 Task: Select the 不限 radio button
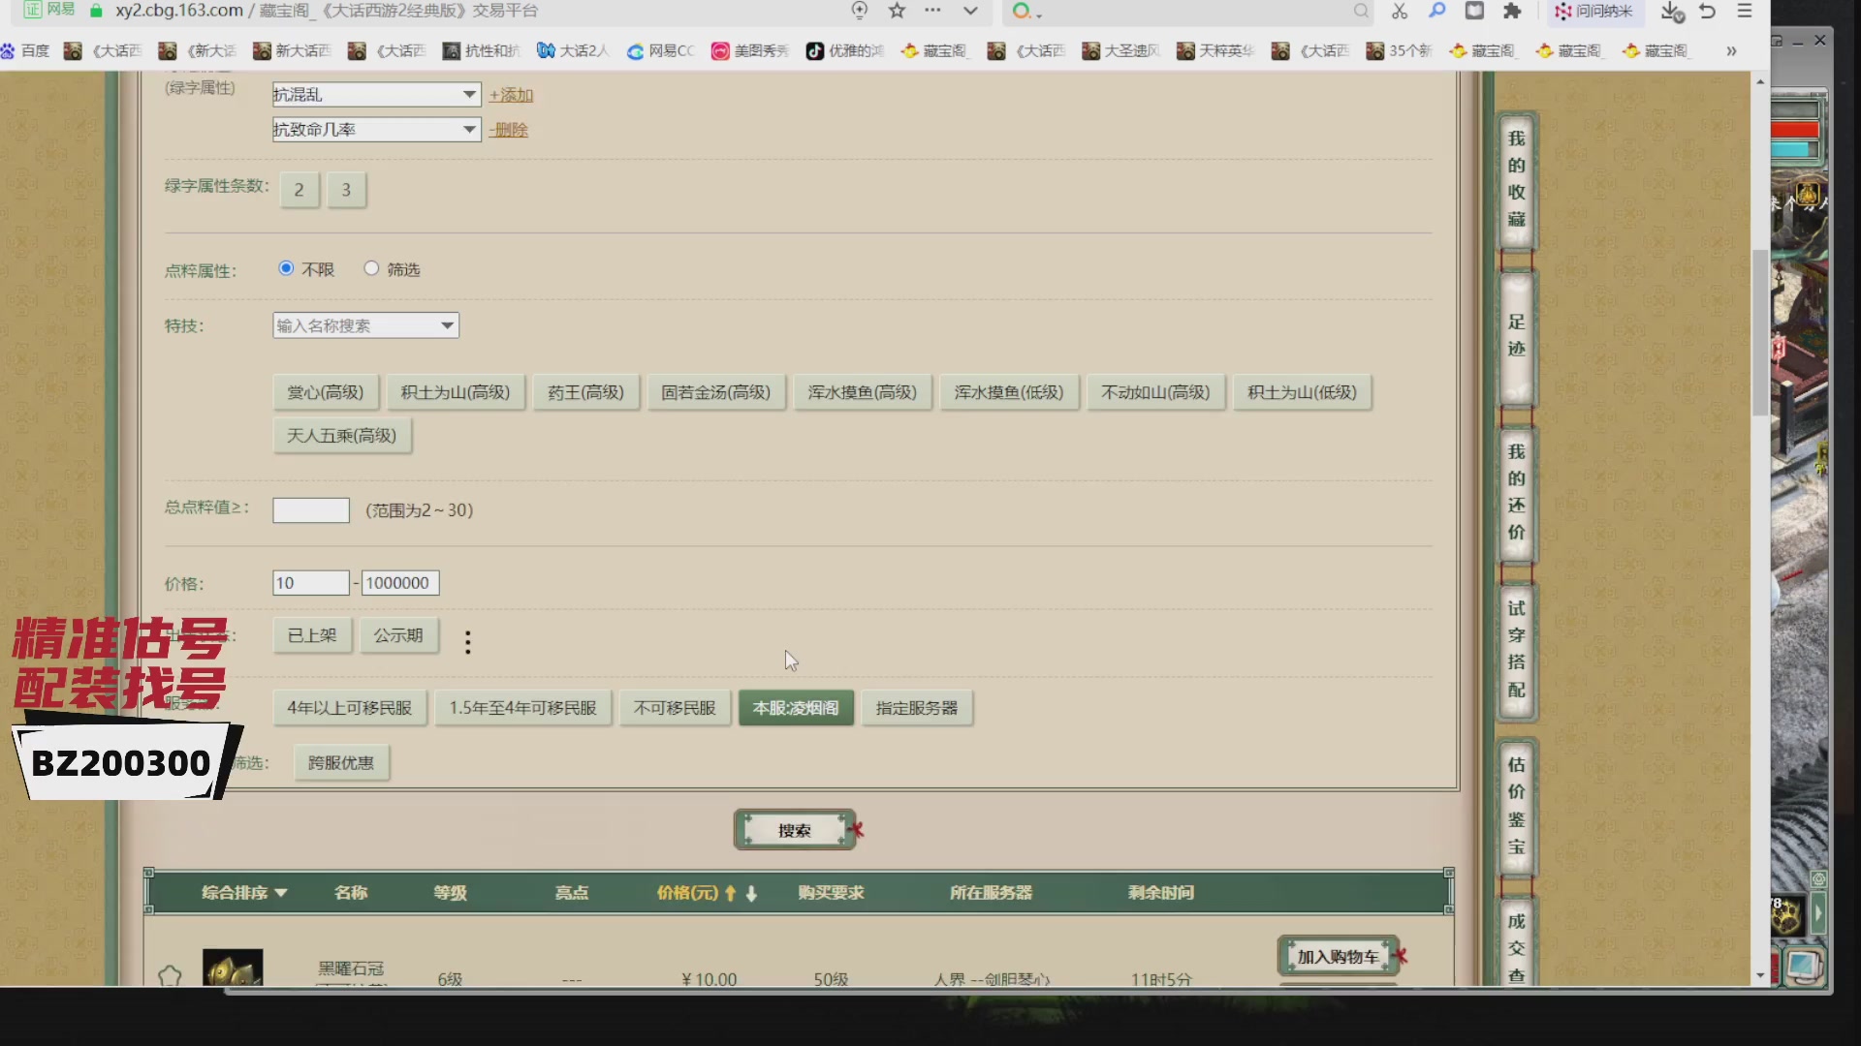(x=286, y=268)
